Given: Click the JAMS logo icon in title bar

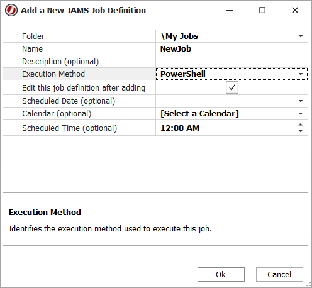Looking at the screenshot, I should point(11,10).
